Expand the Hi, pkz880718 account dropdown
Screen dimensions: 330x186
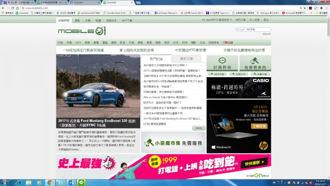pyautogui.click(x=217, y=20)
